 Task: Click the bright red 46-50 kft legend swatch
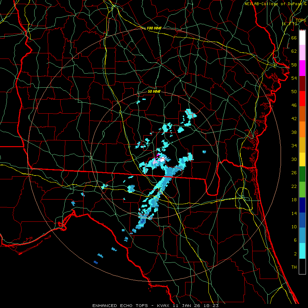coord(302,99)
